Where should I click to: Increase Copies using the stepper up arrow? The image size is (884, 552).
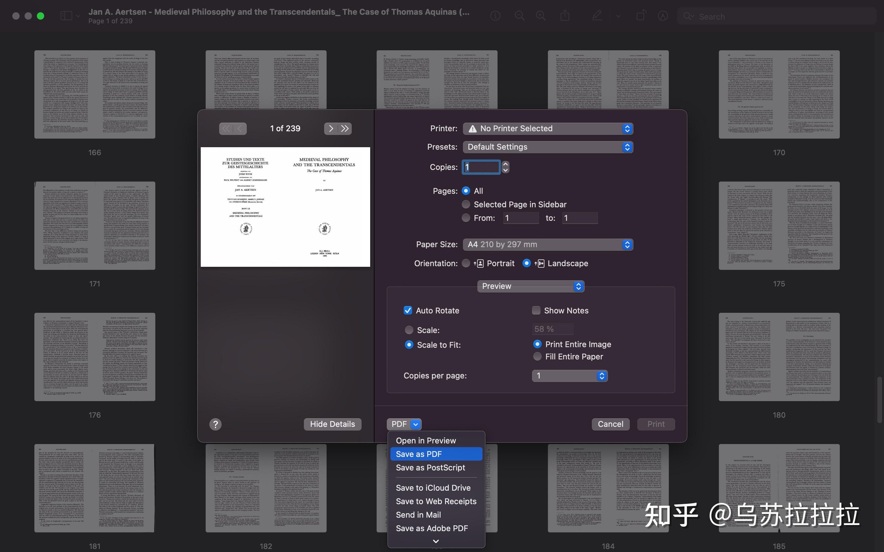505,164
